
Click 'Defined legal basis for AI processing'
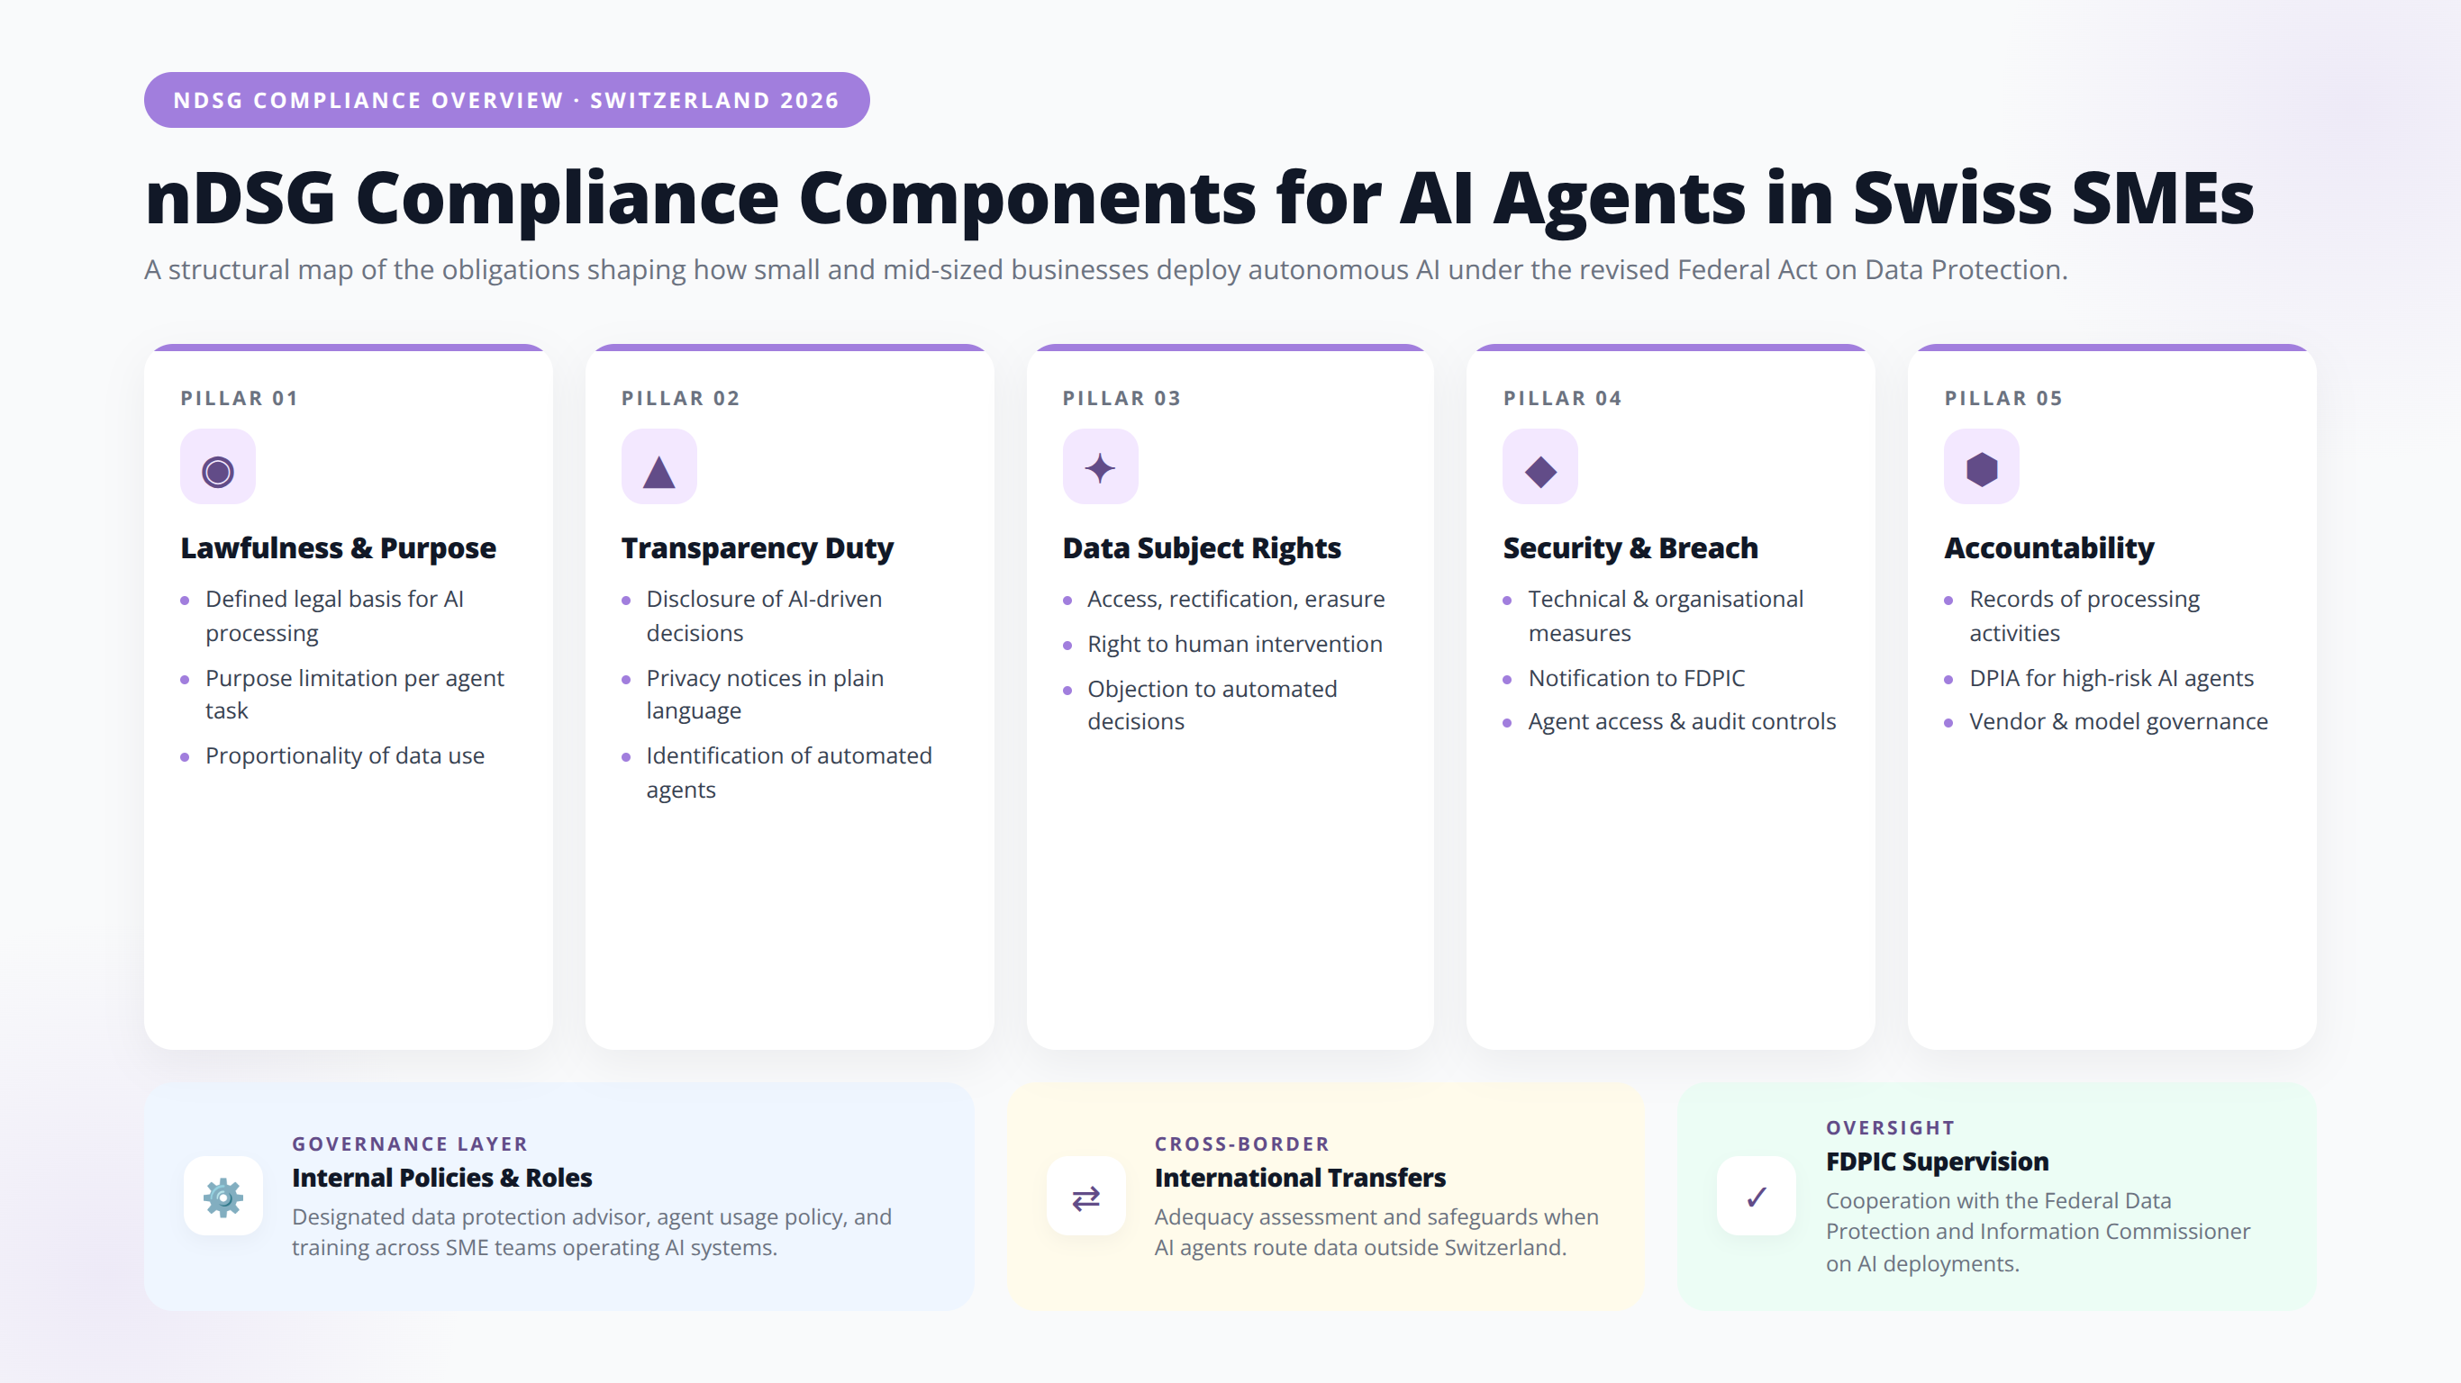click(334, 616)
